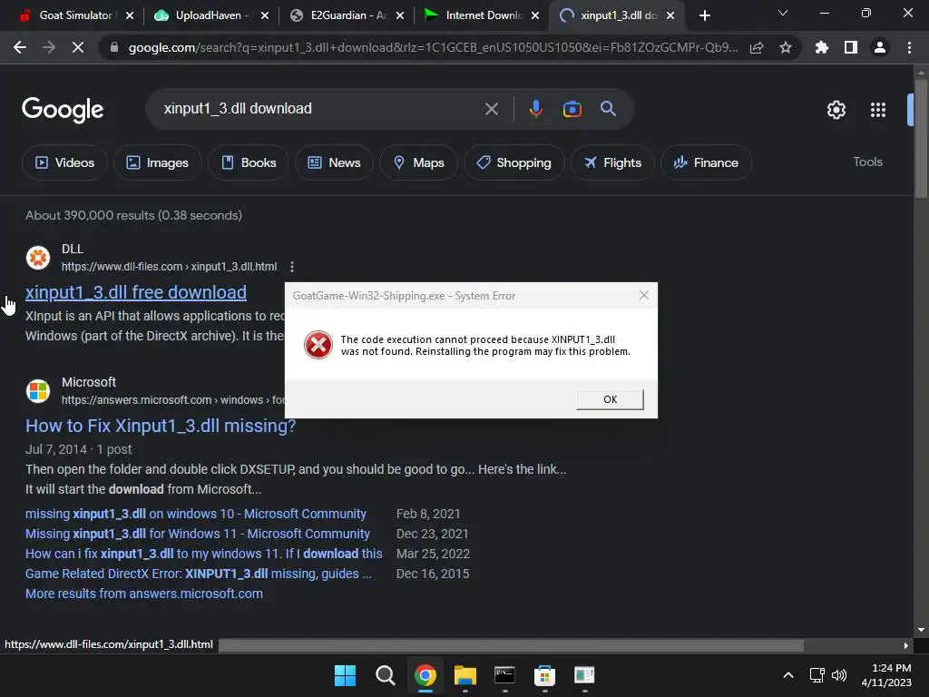929x697 pixels.
Task: Open the taskbar clock showing 1:24 PM
Action: (886, 675)
